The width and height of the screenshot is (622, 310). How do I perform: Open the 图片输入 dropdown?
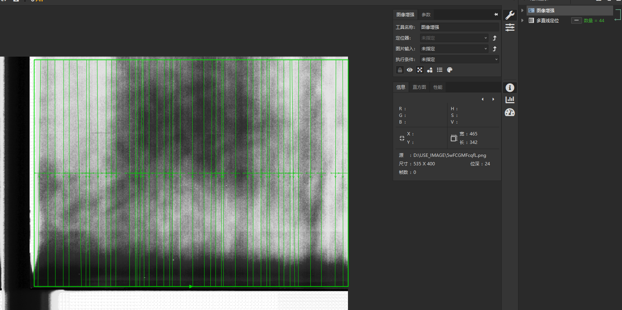(x=454, y=49)
